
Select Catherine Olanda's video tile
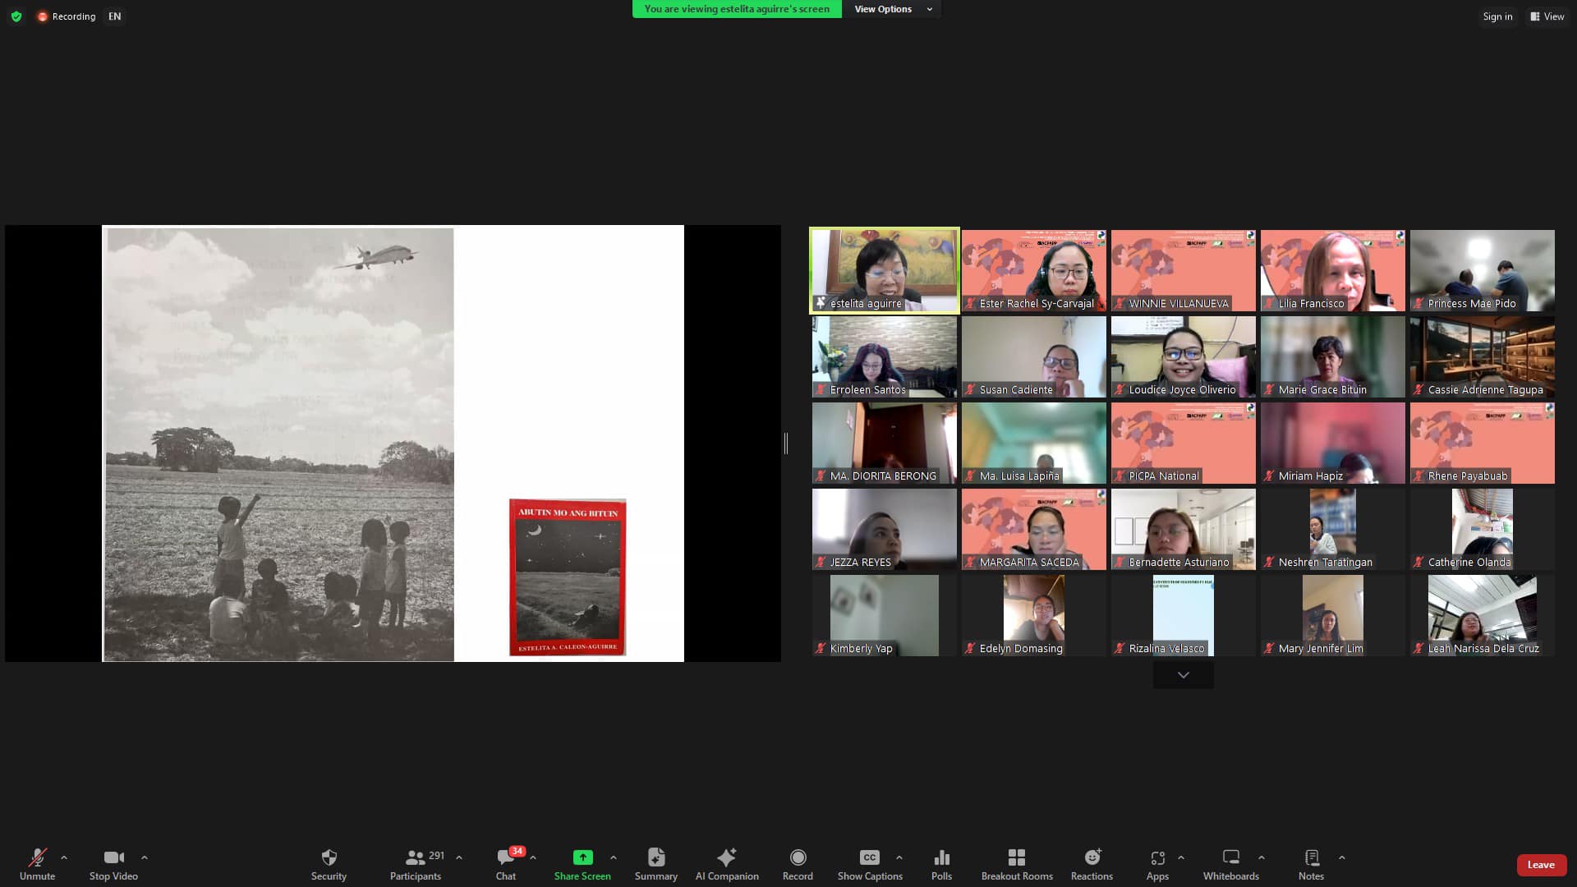[x=1482, y=529]
